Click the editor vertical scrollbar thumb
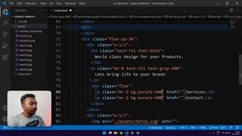Screen dimensions: 242x136 tap(240, 70)
